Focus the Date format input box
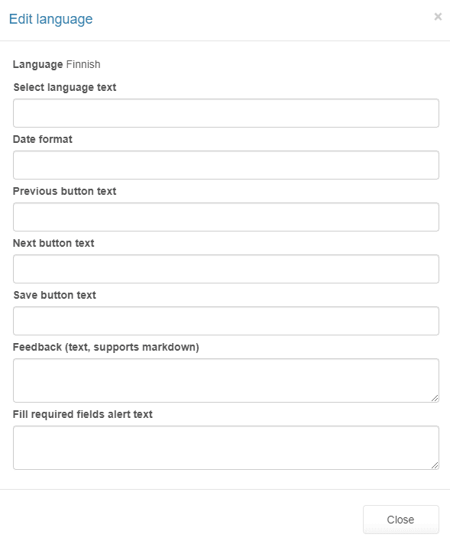The height and width of the screenshot is (544, 450). pos(226,165)
